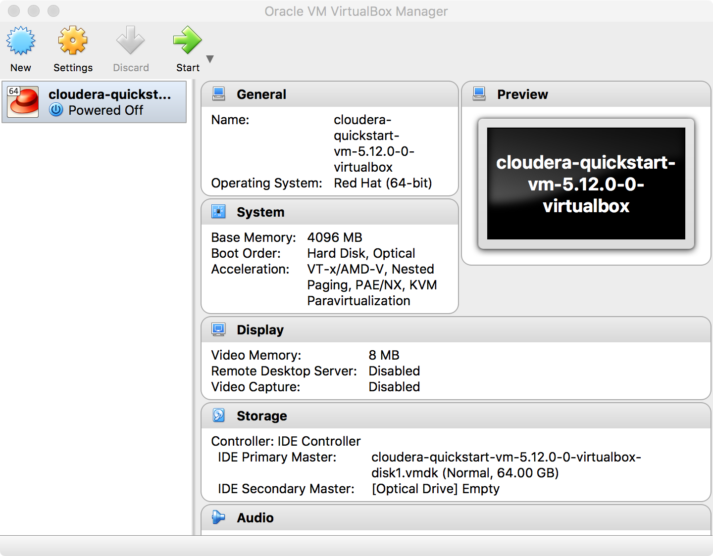Screen dimensions: 713x556
Task: Click the Preview section header icon
Action: click(479, 94)
